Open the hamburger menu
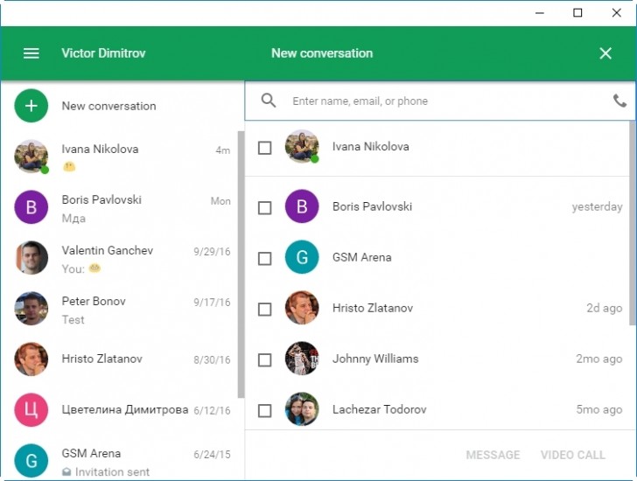 (x=31, y=53)
